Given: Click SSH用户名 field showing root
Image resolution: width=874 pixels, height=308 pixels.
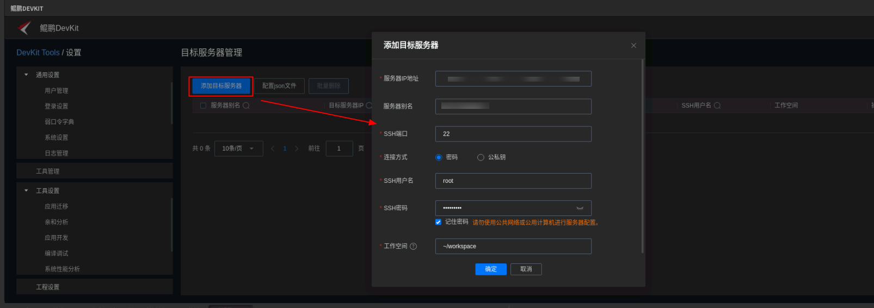Looking at the screenshot, I should 513,181.
